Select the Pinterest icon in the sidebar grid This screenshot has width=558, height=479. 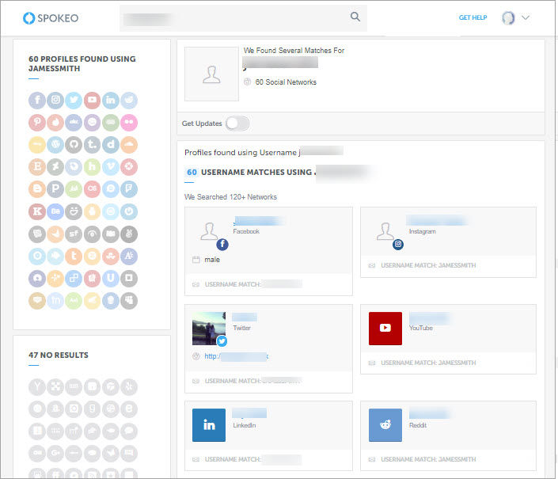point(37,123)
